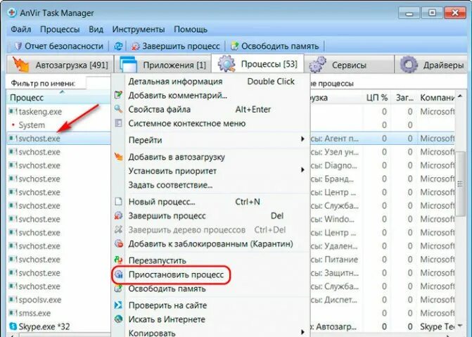Choose Задать соответствие from context menu
Screen dimensions: 472x337
pyautogui.click(x=211, y=185)
